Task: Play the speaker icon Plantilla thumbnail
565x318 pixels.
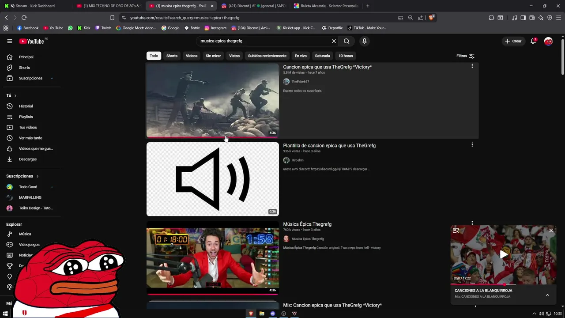Action: (213, 179)
